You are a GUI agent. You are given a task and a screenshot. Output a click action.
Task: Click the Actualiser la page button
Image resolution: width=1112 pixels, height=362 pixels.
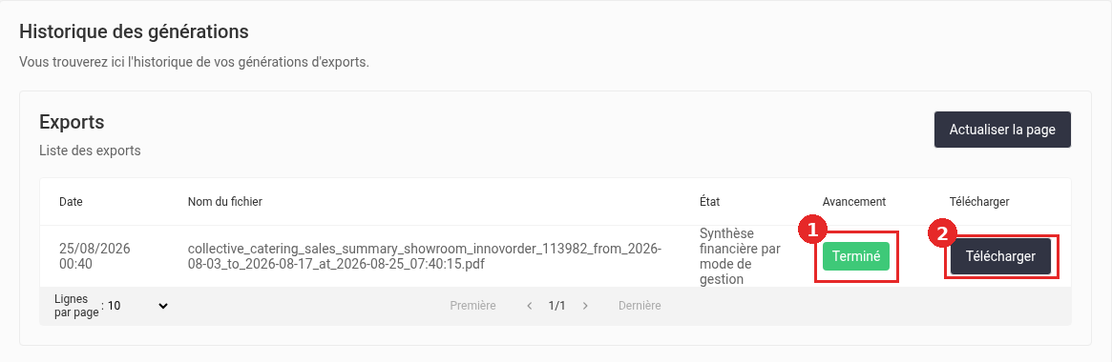click(1002, 130)
